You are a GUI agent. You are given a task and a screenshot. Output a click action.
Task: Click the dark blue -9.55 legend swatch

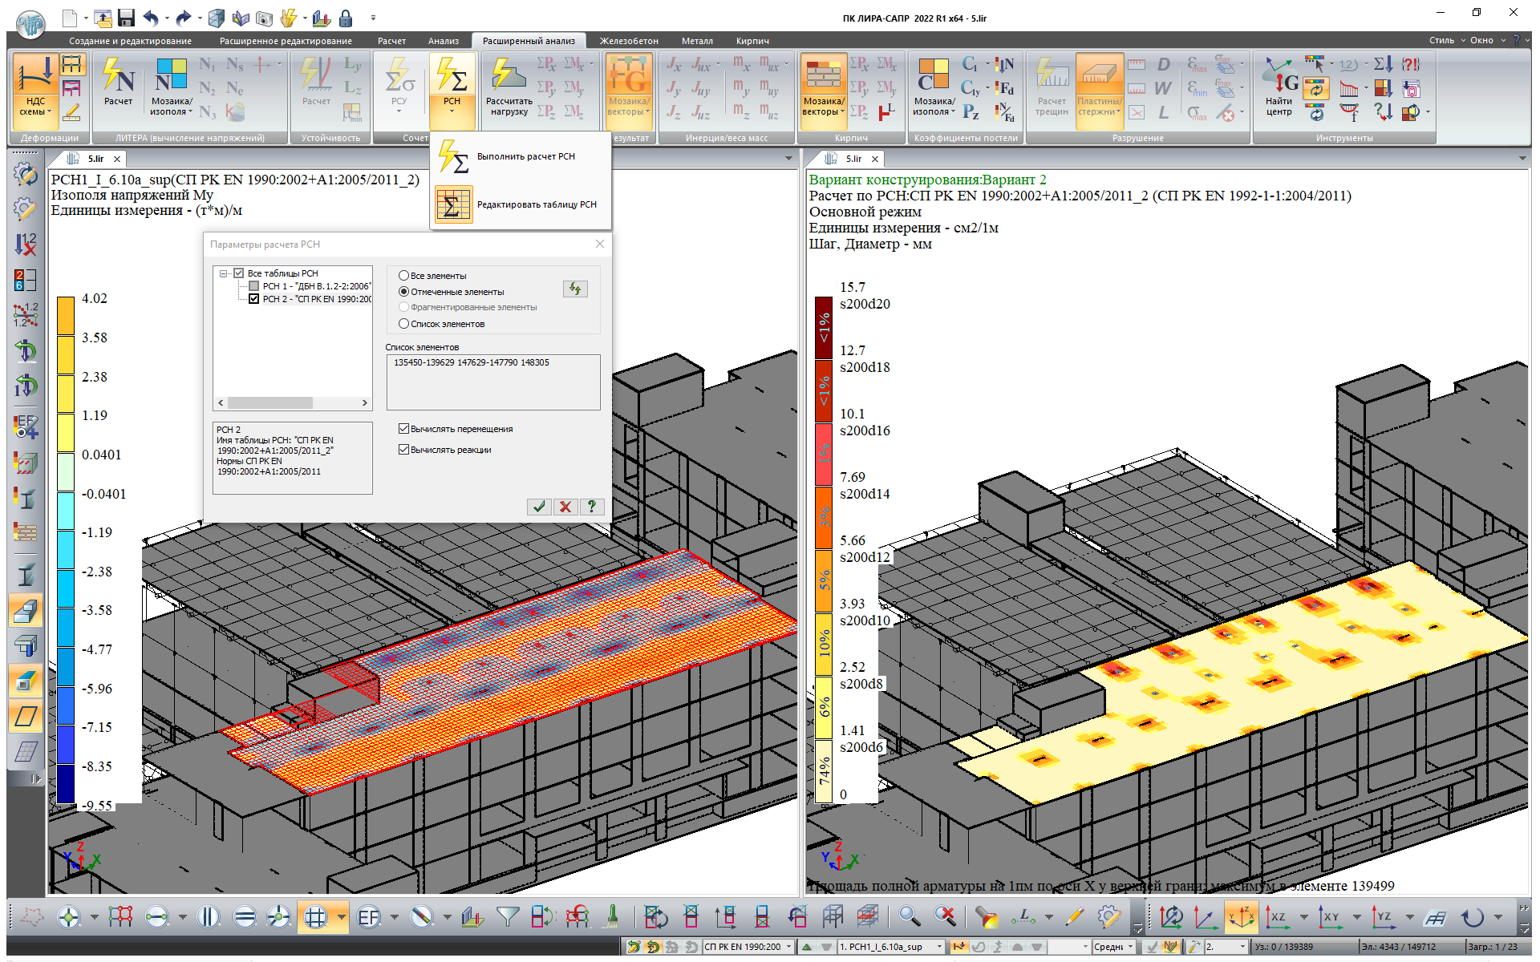pos(66,784)
